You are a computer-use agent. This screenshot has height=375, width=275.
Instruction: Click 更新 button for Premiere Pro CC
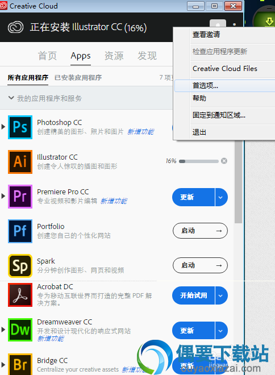tap(193, 197)
